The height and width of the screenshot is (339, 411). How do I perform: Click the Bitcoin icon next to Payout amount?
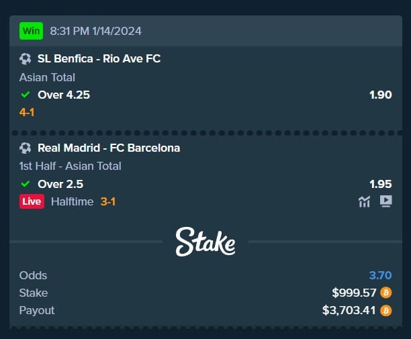tap(385, 310)
